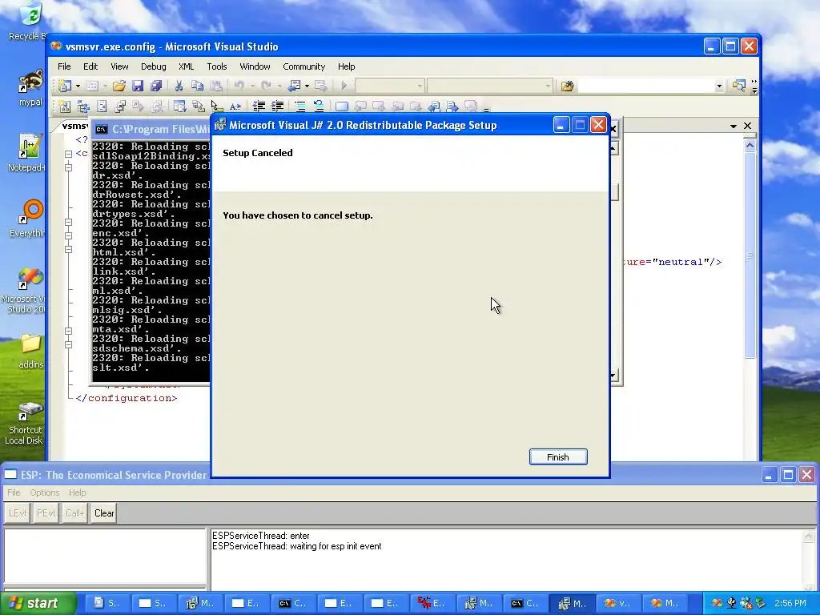Click the Decrease Indent toolbar icon
Image resolution: width=820 pixels, height=615 pixels.
[x=259, y=107]
